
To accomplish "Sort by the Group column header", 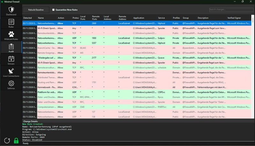I will tap(185, 18).
